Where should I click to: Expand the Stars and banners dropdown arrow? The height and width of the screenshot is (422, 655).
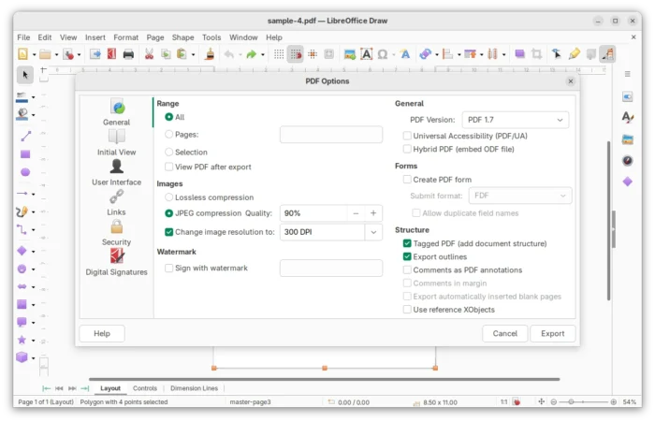[33, 341]
